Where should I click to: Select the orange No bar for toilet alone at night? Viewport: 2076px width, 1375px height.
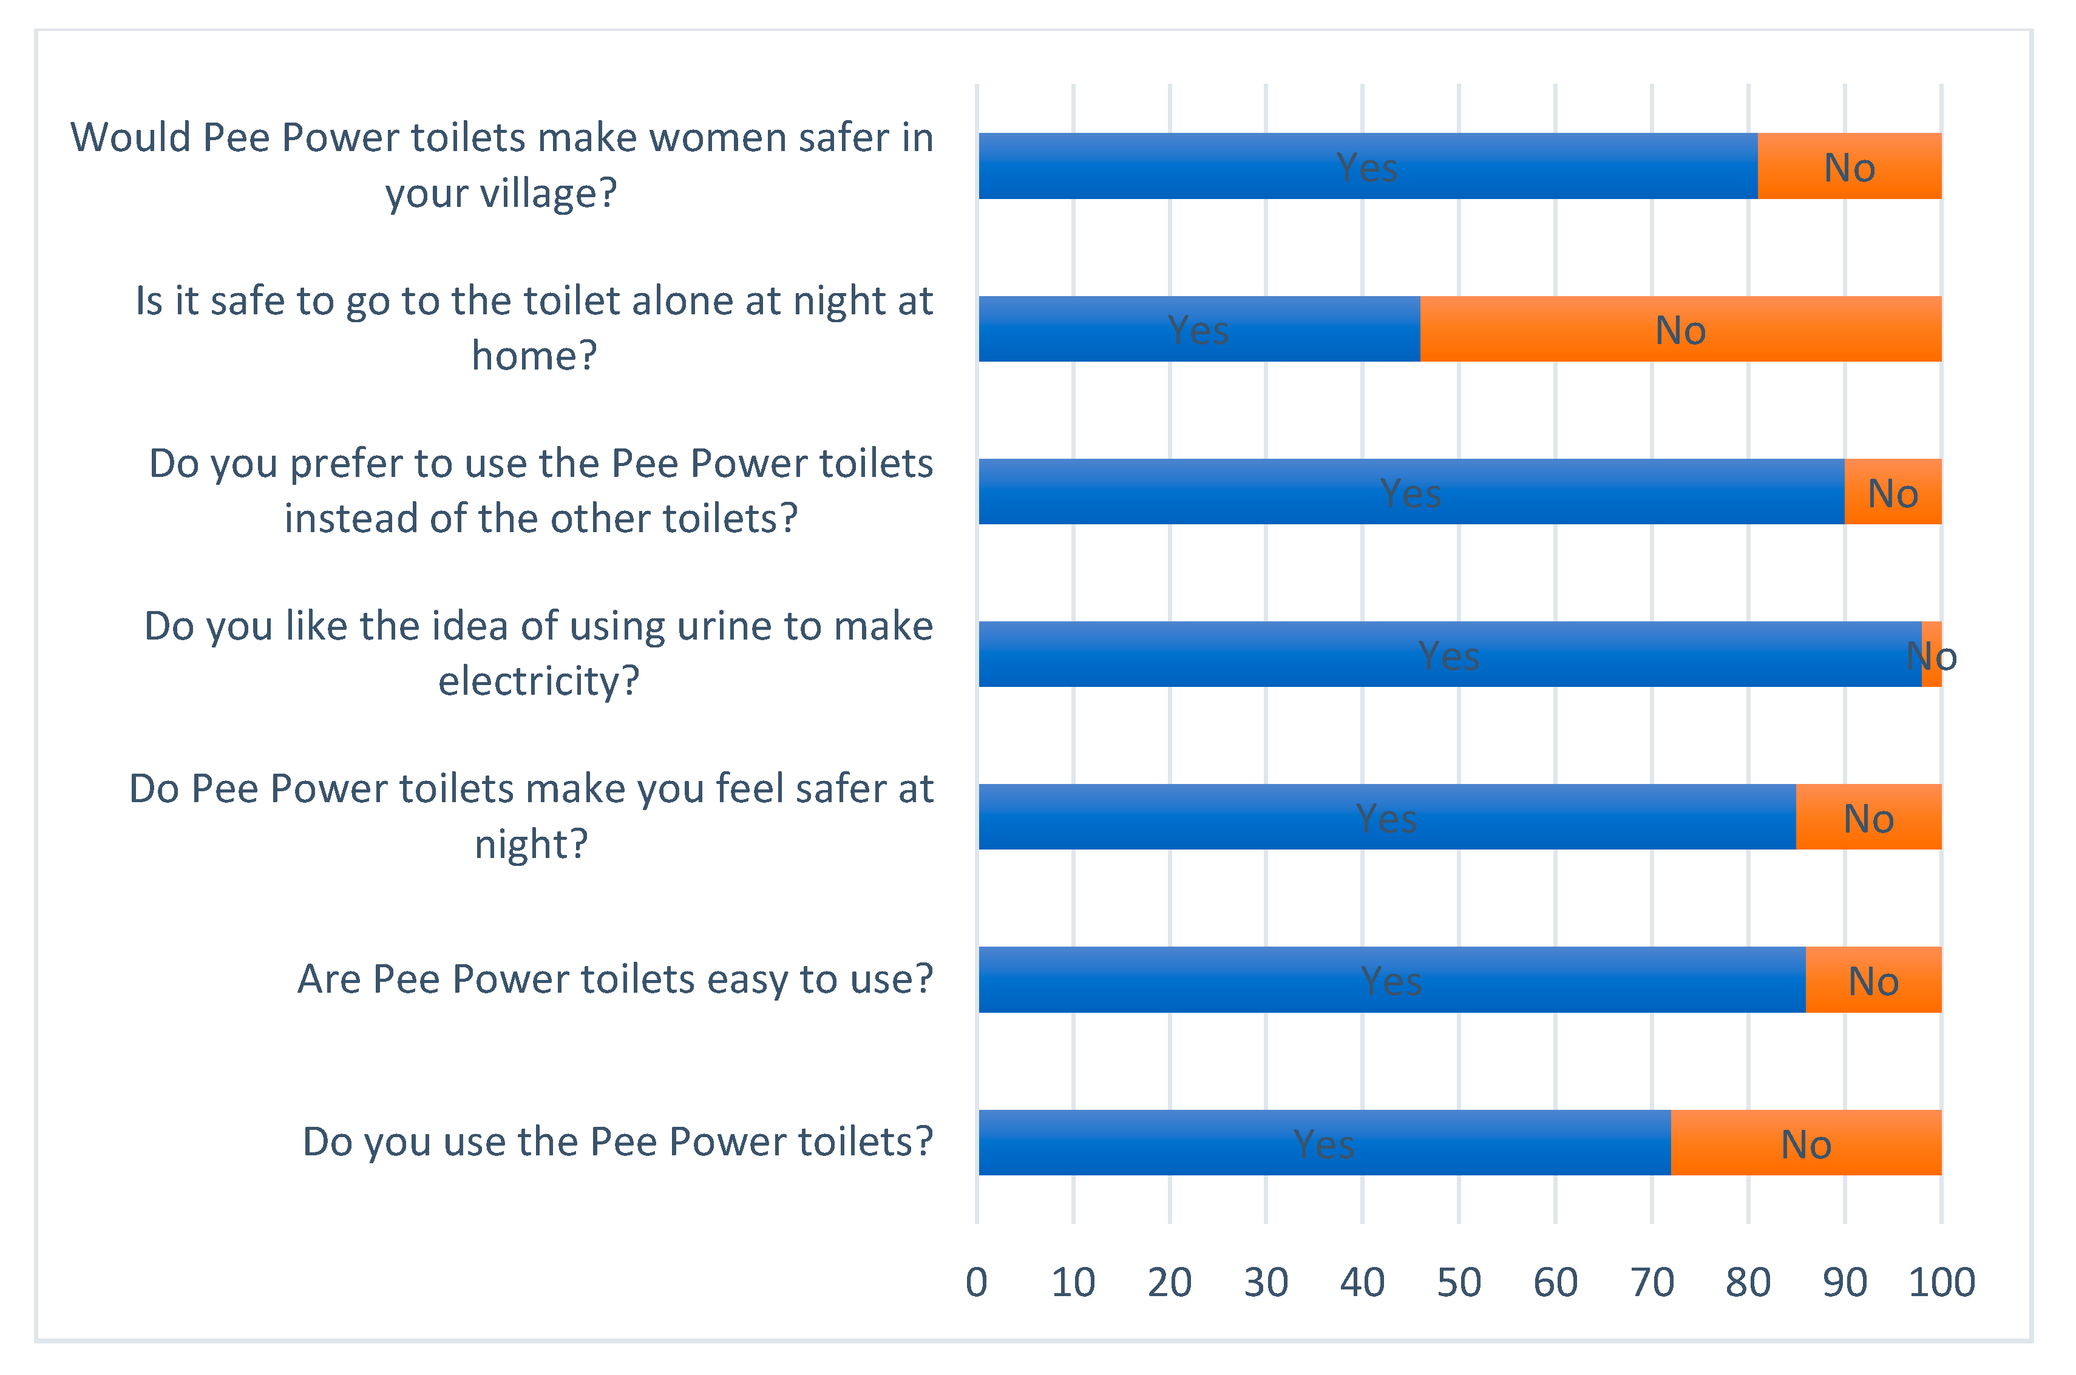[1681, 329]
